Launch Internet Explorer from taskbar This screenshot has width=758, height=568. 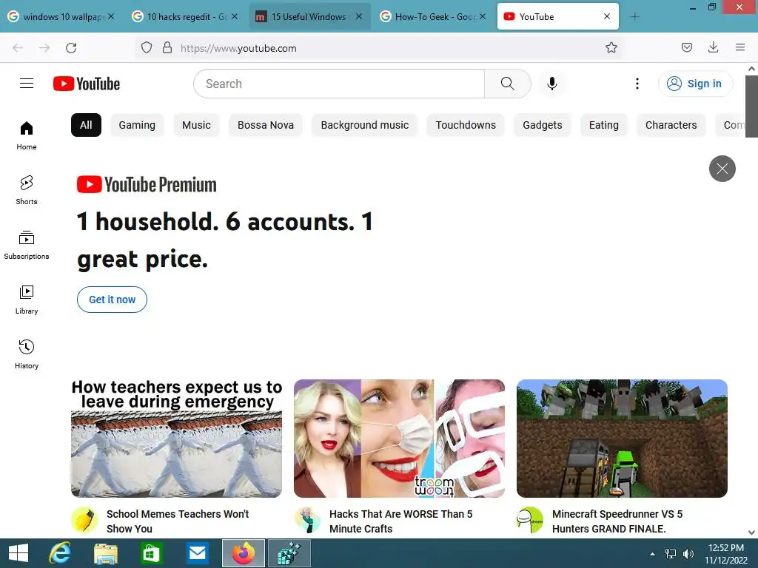coord(60,553)
